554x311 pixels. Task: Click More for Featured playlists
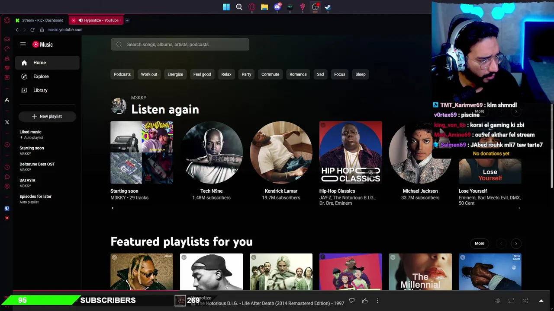[x=480, y=244]
